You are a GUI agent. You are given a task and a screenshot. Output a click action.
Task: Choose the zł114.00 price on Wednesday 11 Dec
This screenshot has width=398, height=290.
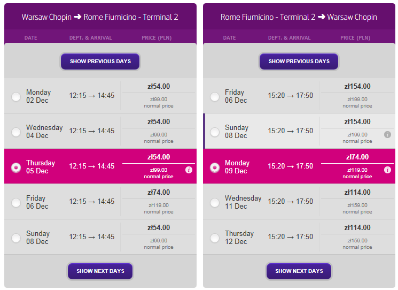pyautogui.click(x=357, y=193)
